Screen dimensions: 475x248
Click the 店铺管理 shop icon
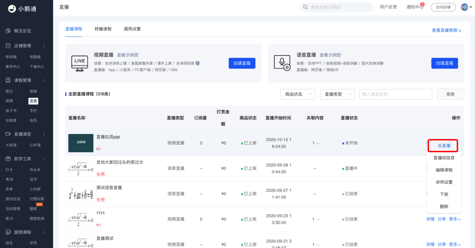(8, 46)
